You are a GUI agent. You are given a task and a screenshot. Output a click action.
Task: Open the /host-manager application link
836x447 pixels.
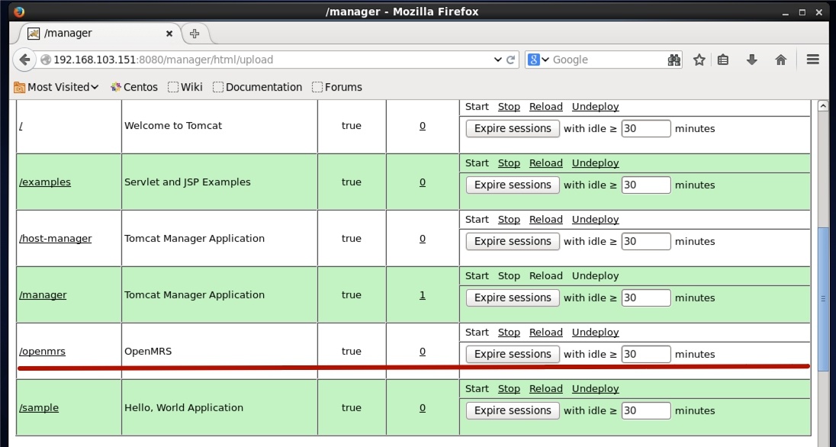coord(56,239)
